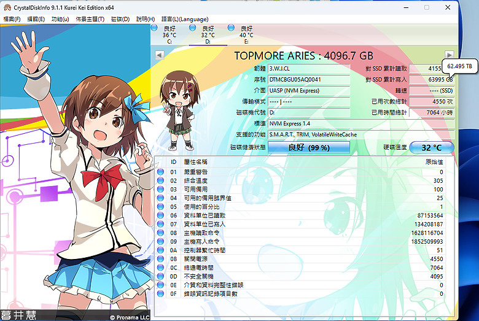This screenshot has height=321, width=479.
Task: Click the firmware field 3.W.J.CL
Action: [309, 69]
